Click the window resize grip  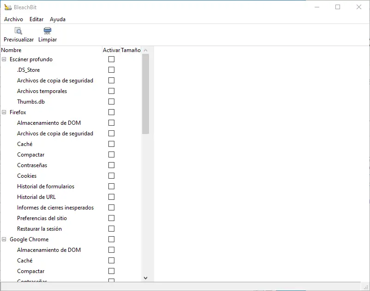click(x=366, y=287)
